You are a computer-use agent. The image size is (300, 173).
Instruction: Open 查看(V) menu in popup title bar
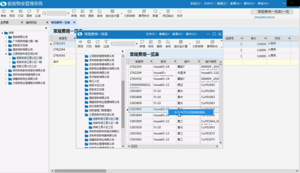coord(178,34)
